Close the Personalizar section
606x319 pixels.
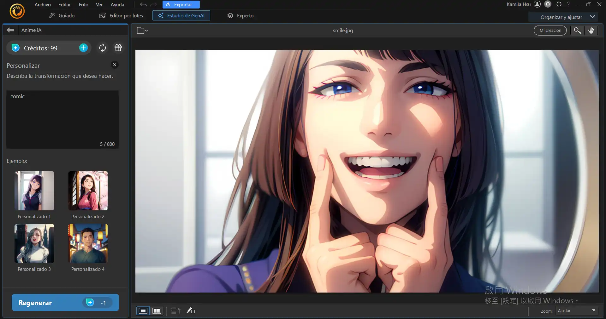coord(115,65)
